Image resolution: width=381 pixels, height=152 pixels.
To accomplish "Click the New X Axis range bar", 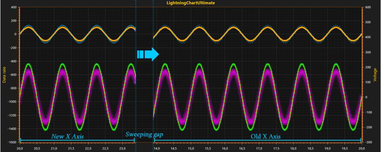I will 78,141.
